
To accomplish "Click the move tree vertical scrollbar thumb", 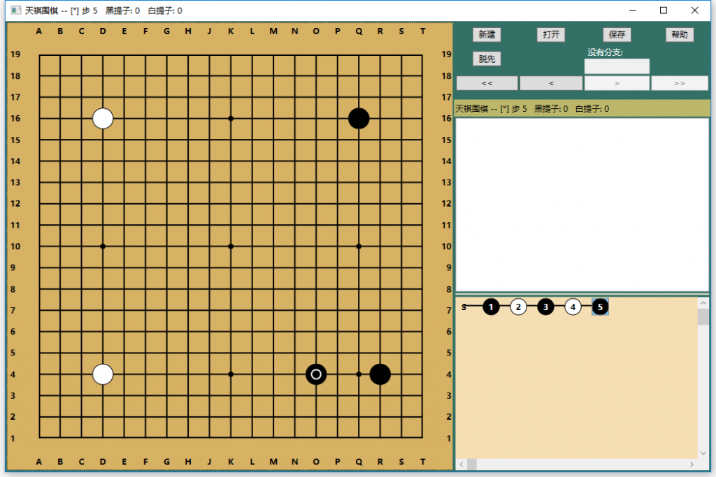I will tap(703, 317).
